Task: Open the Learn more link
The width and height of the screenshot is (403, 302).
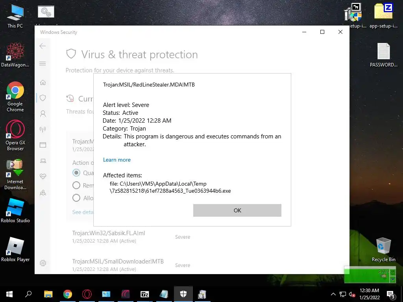Action: (x=116, y=160)
